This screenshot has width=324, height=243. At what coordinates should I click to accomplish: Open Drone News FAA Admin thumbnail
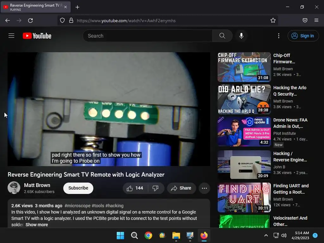click(244, 131)
